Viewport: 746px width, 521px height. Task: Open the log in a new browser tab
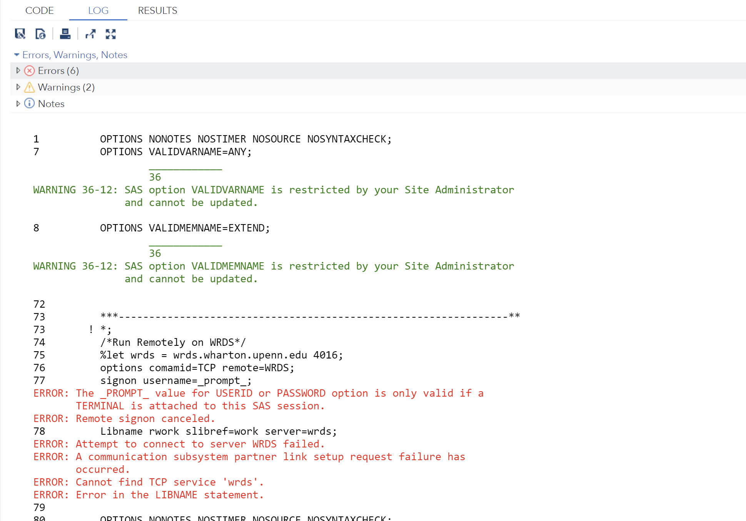pos(91,34)
